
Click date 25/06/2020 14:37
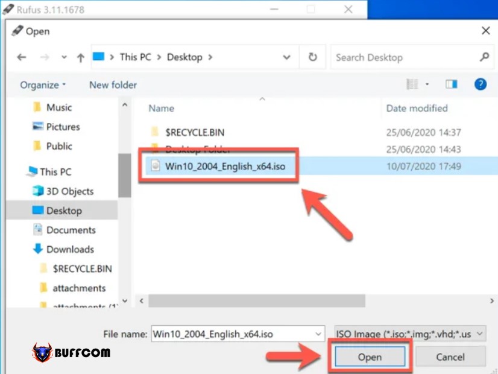[x=423, y=133]
